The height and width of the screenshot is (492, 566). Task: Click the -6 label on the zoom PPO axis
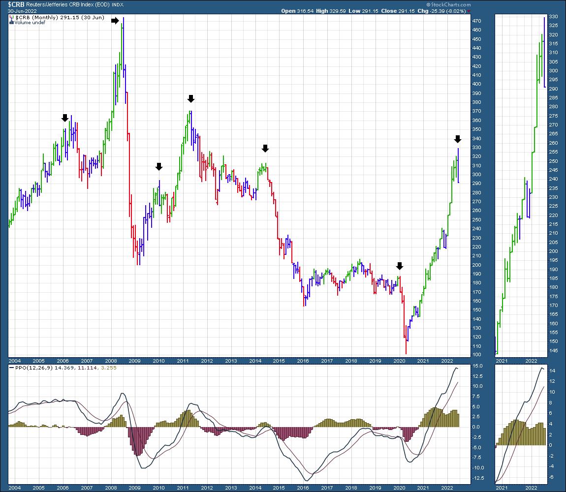click(x=552, y=477)
